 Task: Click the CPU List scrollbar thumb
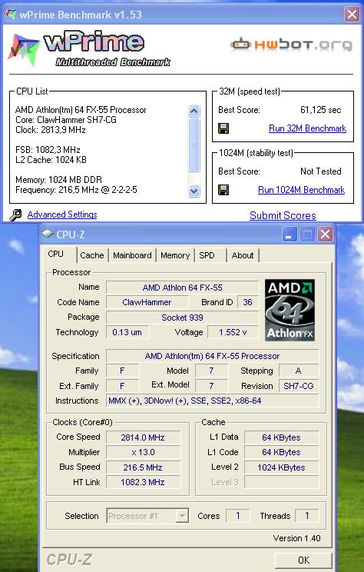click(x=194, y=145)
